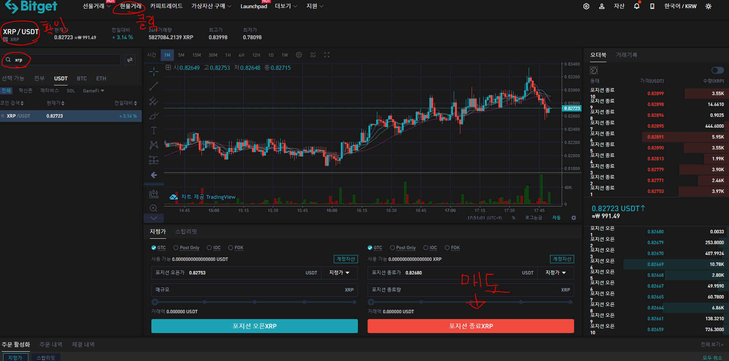Click the 포지션 종료량 sell quantity input
Image resolution: width=729 pixels, height=361 pixels.
tap(471, 290)
